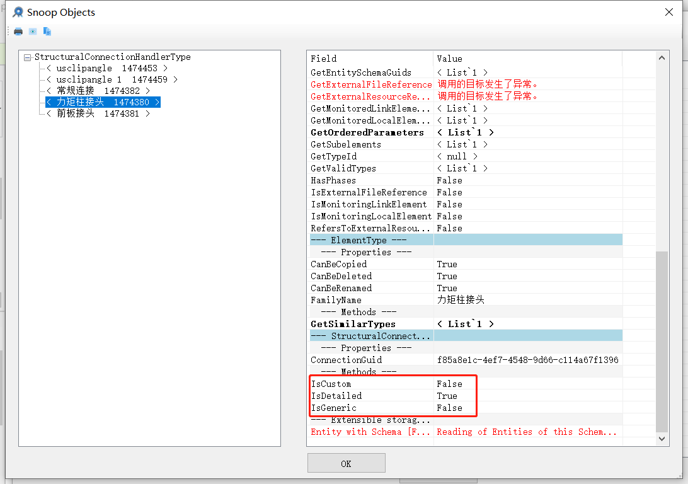Viewport: 688px width, 484px height.
Task: Click the Print Preview toolbar icon
Action: (32, 31)
